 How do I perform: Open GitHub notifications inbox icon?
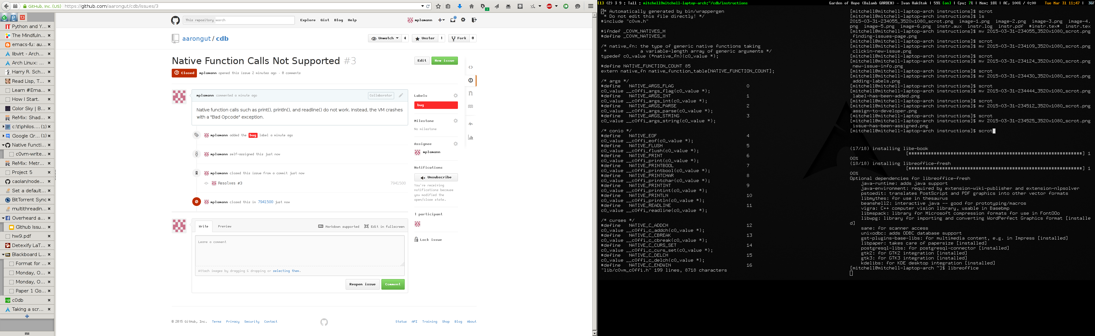[453, 20]
